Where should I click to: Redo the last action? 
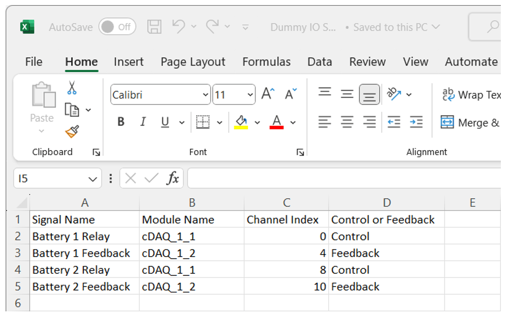(x=212, y=26)
